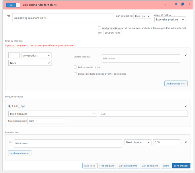
Task: Open the Bulk rules section
Action: (x=89, y=166)
